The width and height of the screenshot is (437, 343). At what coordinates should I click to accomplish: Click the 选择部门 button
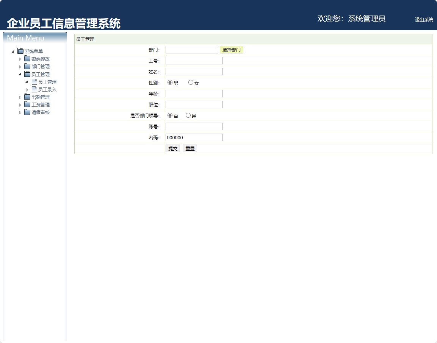click(x=232, y=49)
